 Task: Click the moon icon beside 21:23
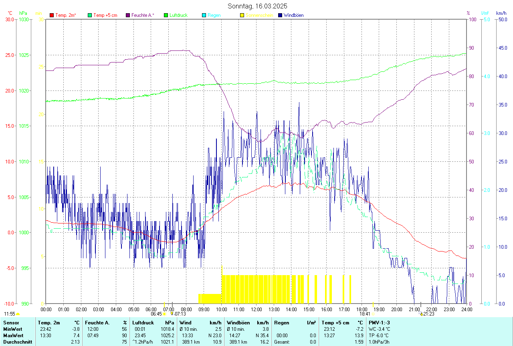coord(421,314)
